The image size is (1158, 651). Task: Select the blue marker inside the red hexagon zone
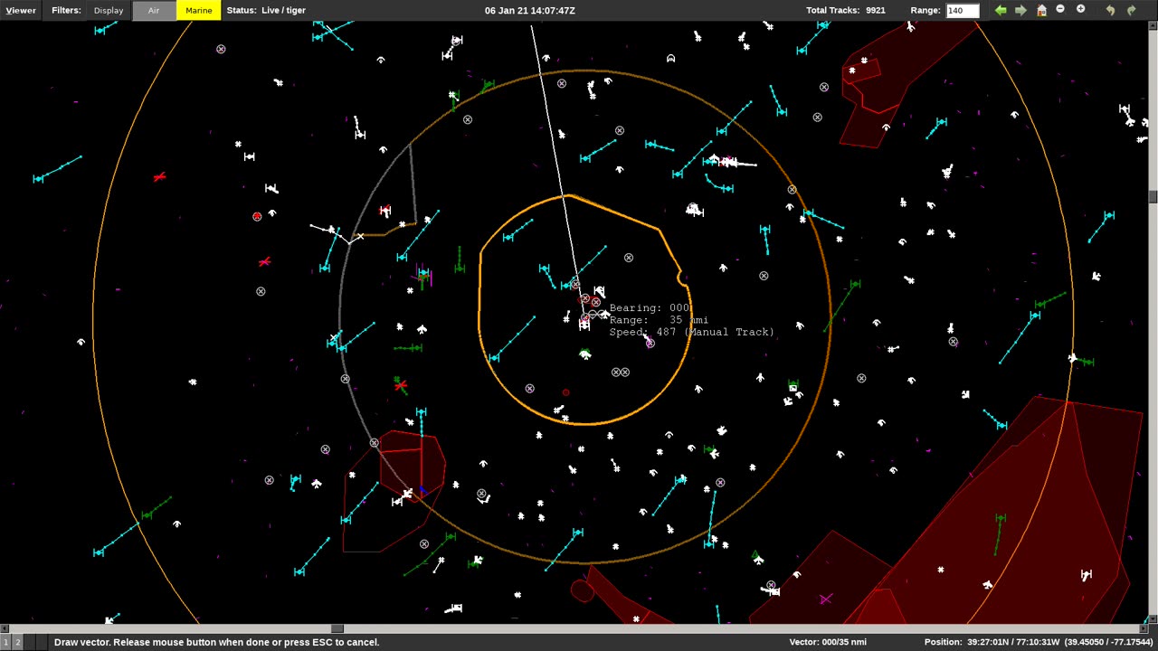click(422, 488)
